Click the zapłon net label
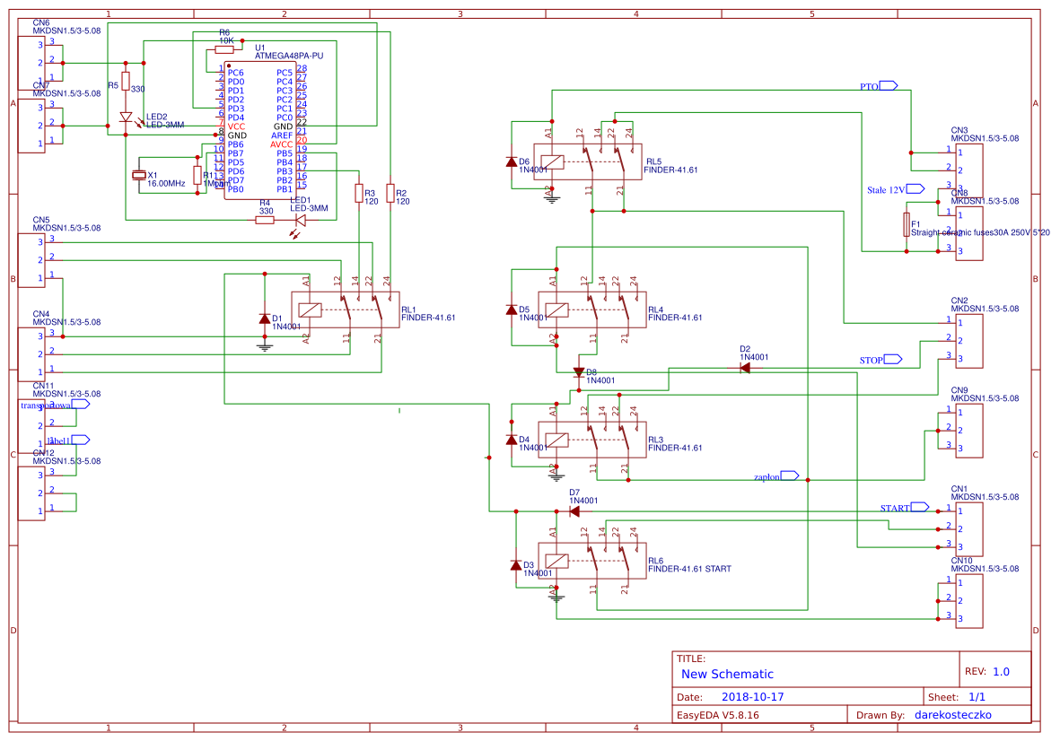This screenshot has width=1060, height=741. [769, 475]
